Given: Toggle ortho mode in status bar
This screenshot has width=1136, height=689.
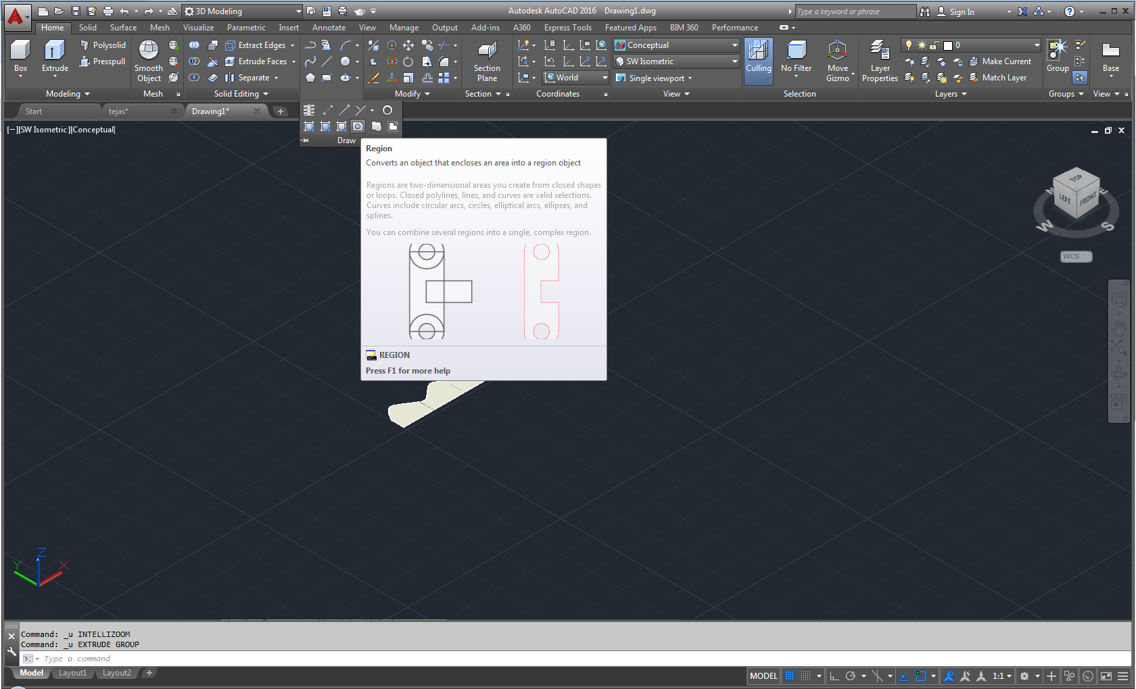Looking at the screenshot, I should [x=834, y=675].
